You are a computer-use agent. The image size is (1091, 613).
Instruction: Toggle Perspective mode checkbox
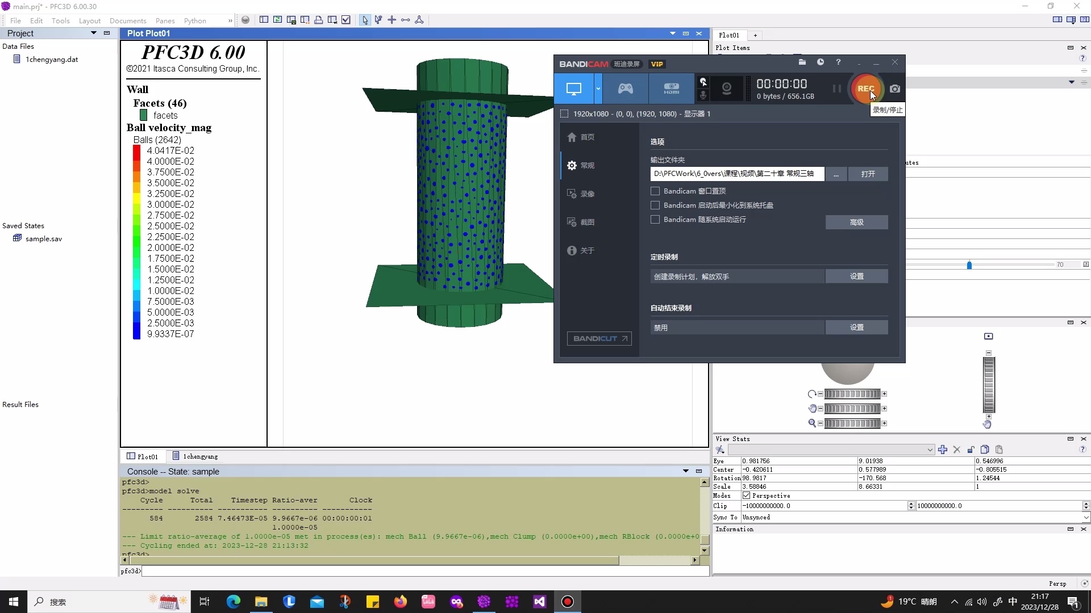[746, 496]
